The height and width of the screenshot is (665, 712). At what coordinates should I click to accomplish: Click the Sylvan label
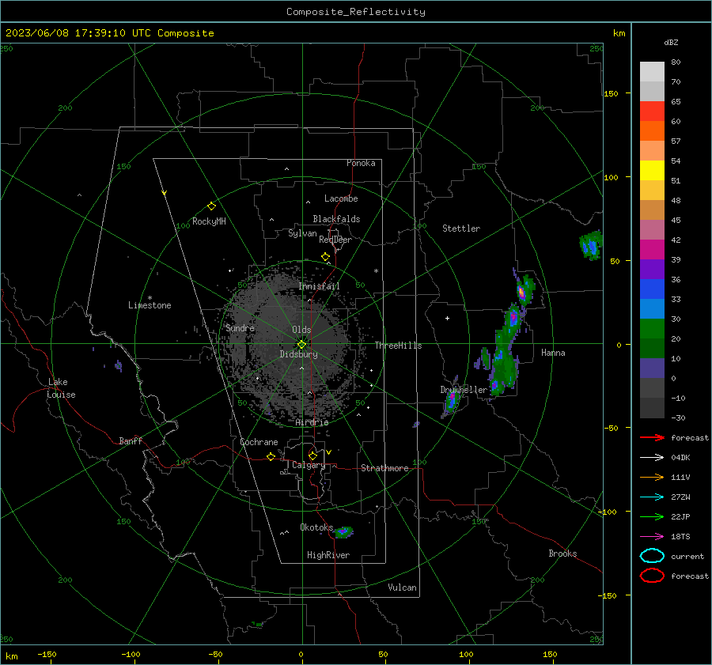click(302, 233)
